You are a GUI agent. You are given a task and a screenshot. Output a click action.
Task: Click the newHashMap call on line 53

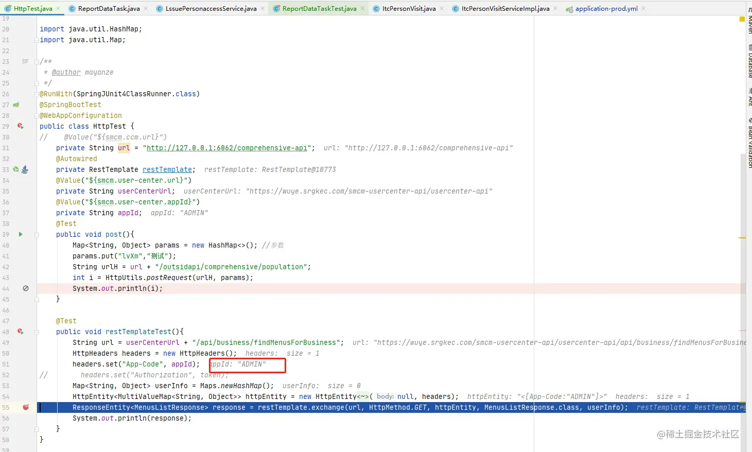click(241, 386)
